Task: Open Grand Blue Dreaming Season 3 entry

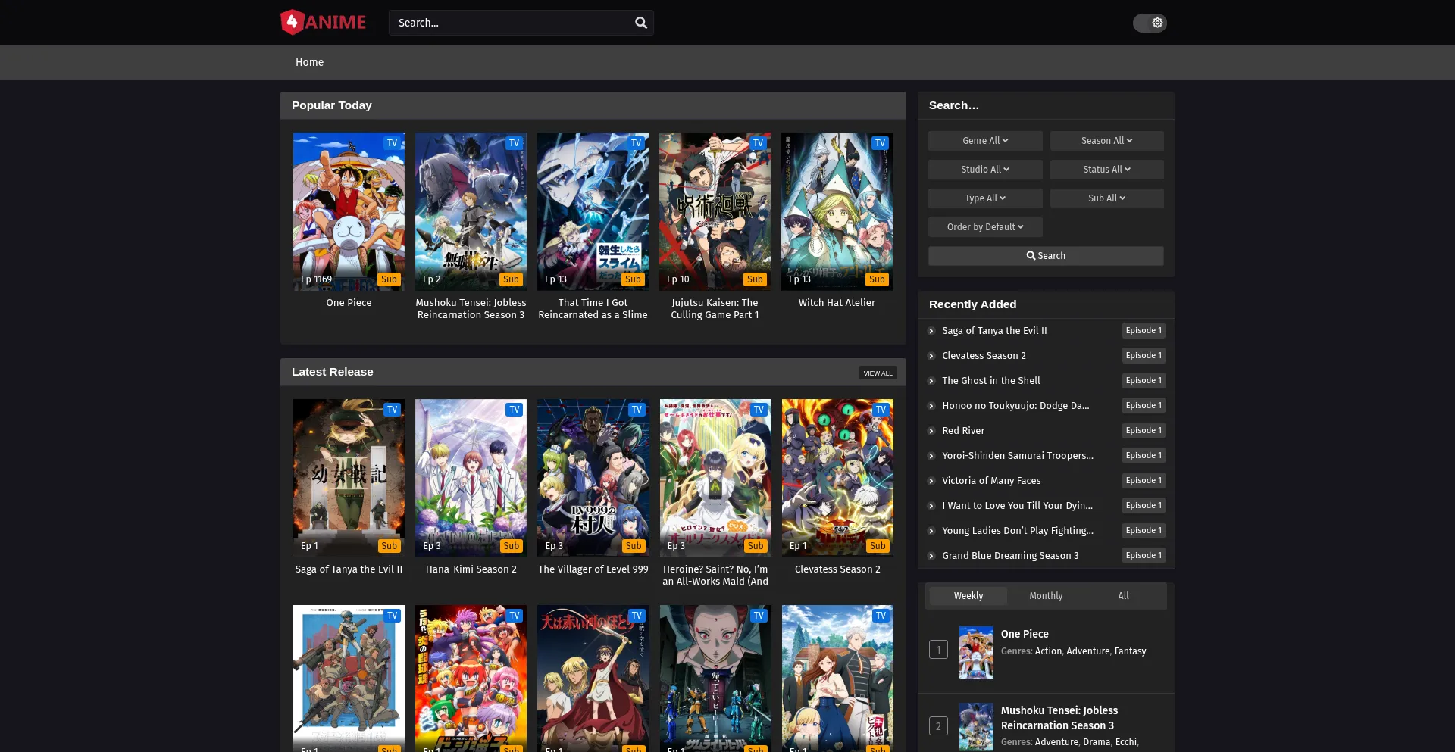Action: point(1010,556)
